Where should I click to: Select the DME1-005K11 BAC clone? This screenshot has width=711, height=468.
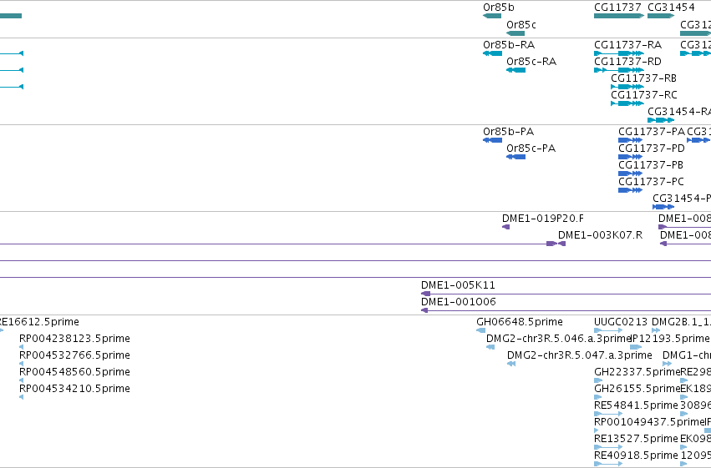[x=566, y=294]
